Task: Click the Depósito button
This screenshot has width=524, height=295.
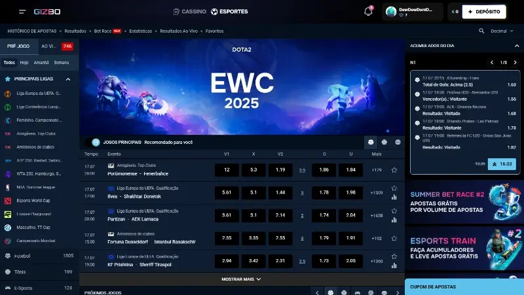Action: pyautogui.click(x=484, y=12)
